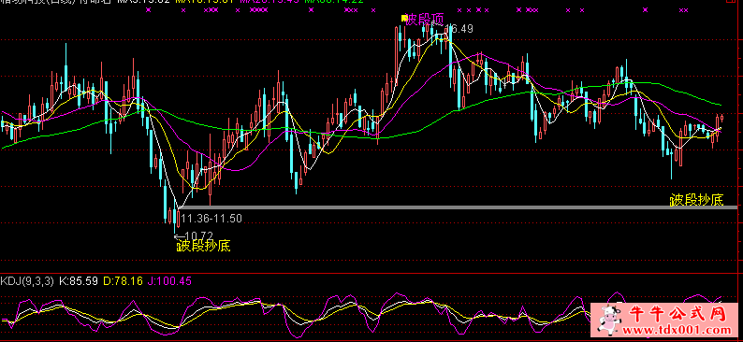Select the 11.36-11.50 price range label

tap(211, 219)
